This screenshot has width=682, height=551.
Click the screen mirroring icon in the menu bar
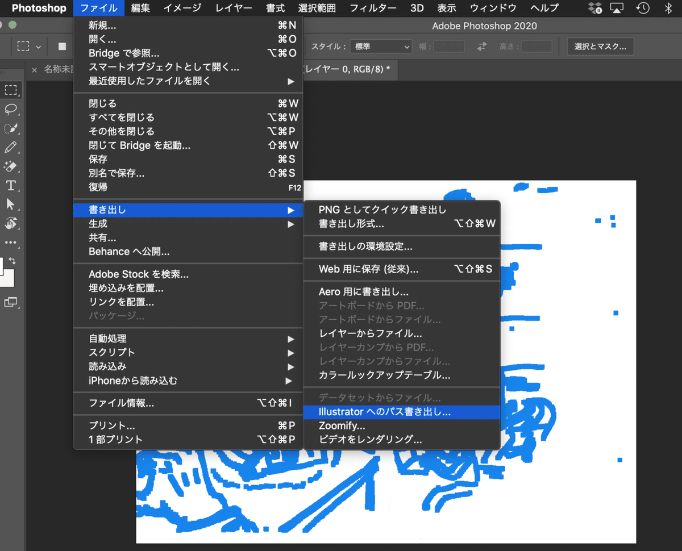click(x=617, y=8)
